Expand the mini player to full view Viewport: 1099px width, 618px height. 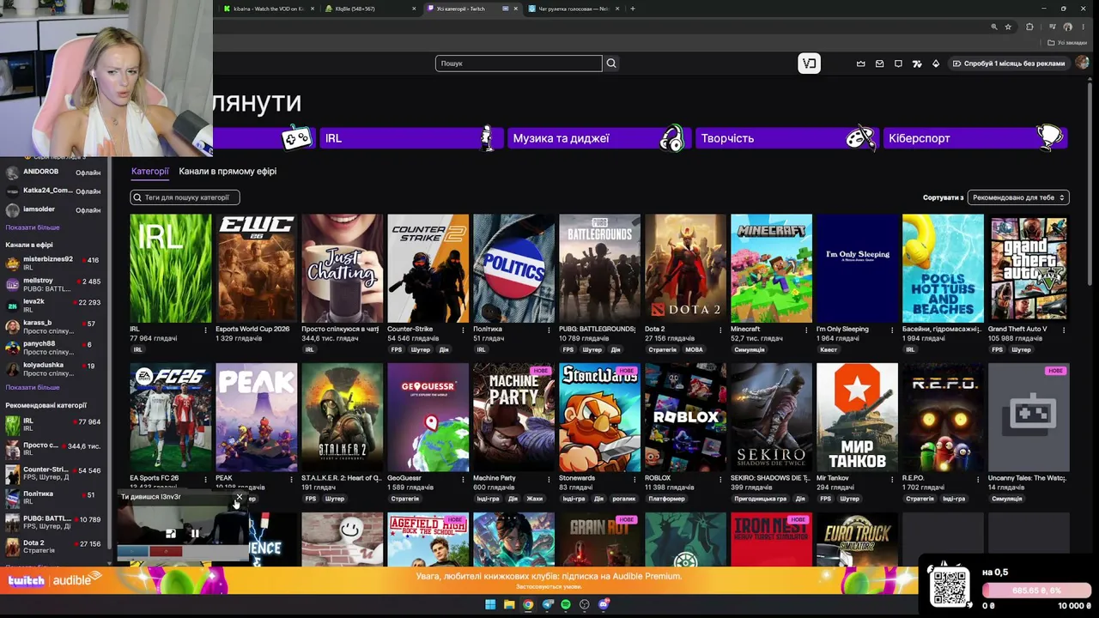[171, 533]
